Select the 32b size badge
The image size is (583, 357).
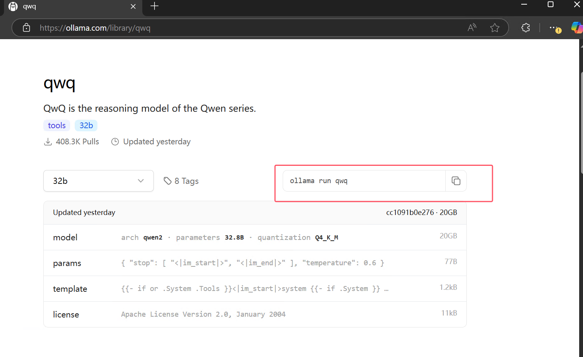[86, 126]
